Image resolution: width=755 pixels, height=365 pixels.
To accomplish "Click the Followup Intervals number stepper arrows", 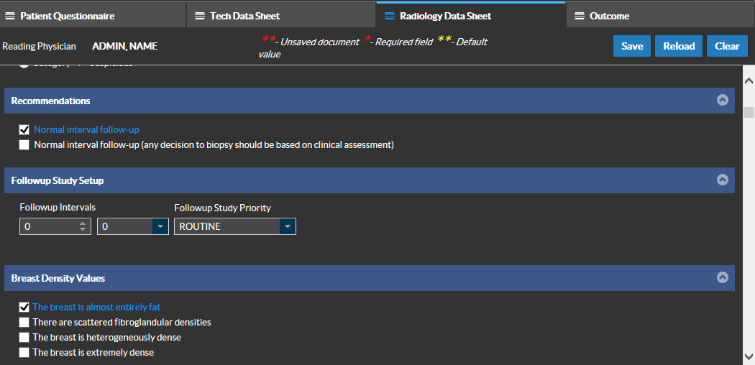I will (83, 226).
